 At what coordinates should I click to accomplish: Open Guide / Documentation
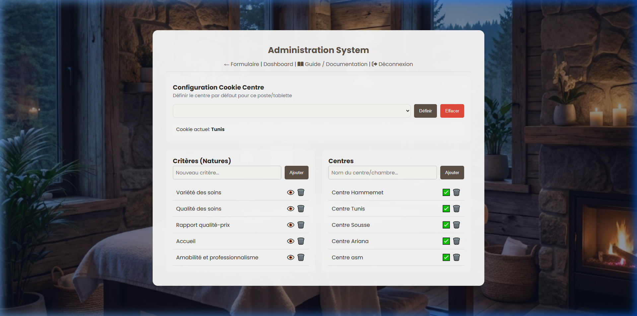(332, 64)
